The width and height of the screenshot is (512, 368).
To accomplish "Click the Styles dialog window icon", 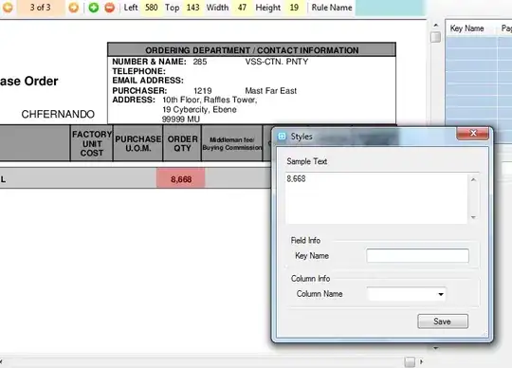I will point(282,137).
